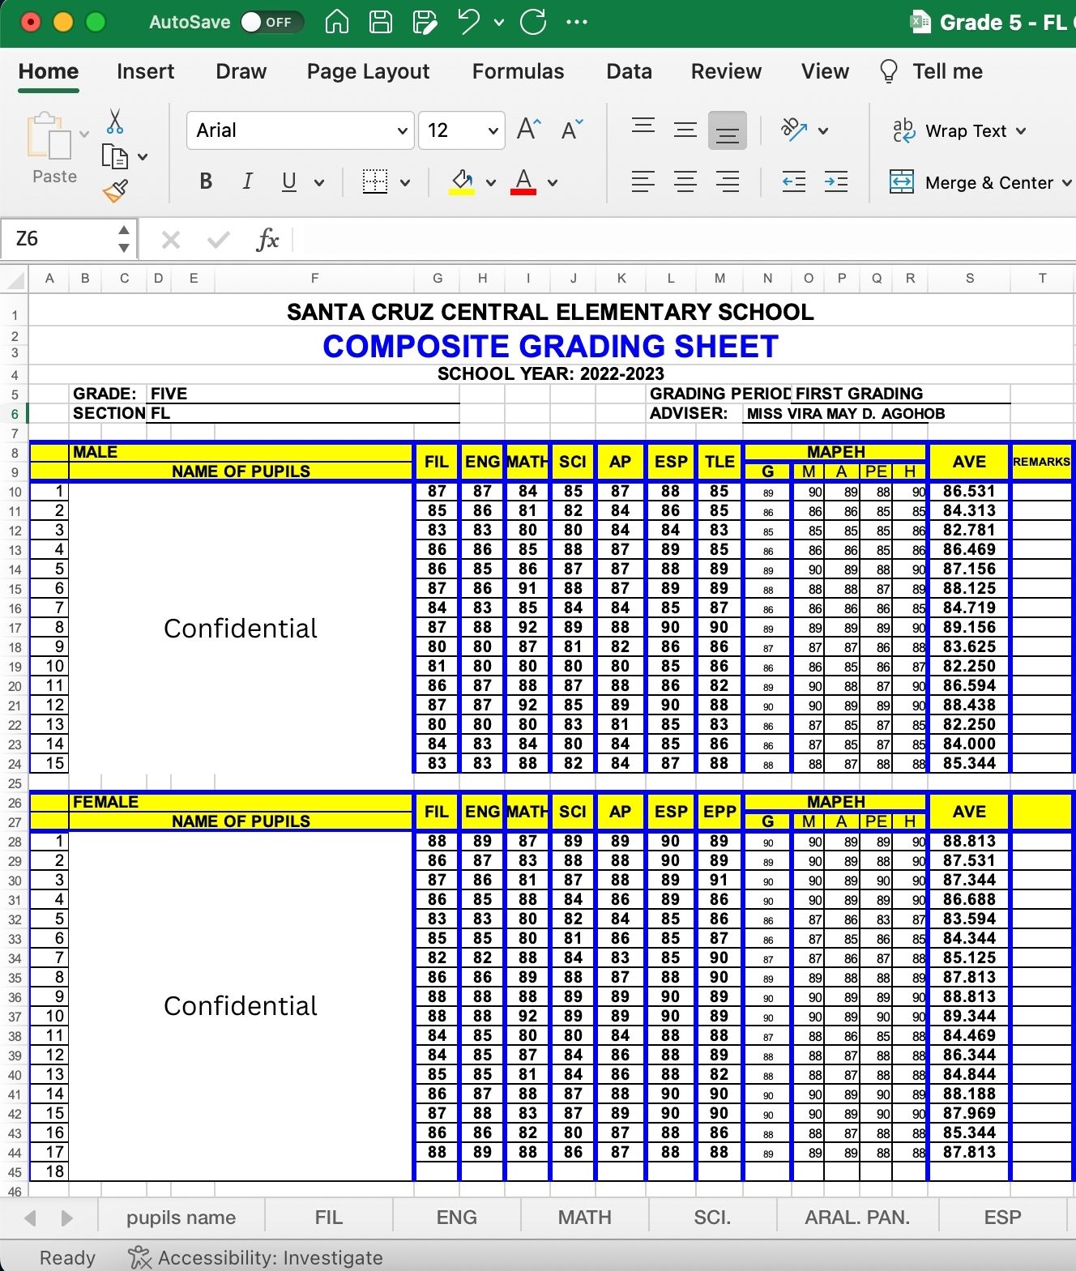Click the Name Box showing Z6
The height and width of the screenshot is (1271, 1076).
tap(68, 239)
